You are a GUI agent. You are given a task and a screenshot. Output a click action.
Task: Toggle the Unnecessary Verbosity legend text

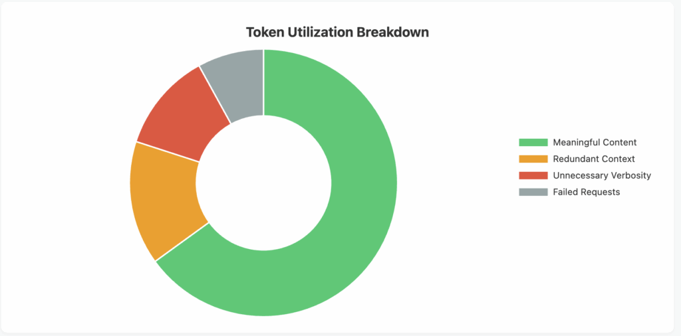pyautogui.click(x=602, y=176)
